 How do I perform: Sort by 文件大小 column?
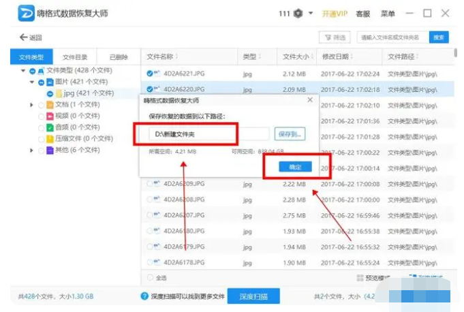point(298,57)
